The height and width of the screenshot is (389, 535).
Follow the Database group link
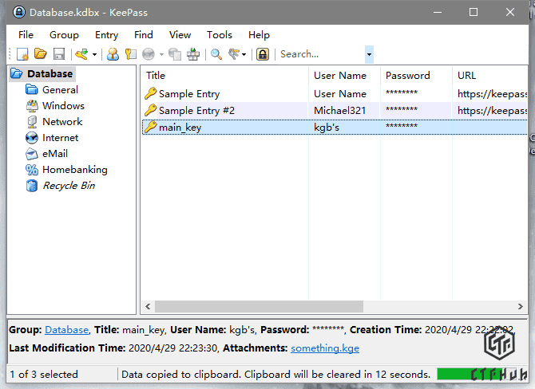[66, 329]
